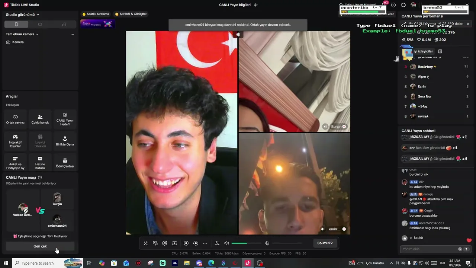Open the emoji picker in comment box

click(460, 249)
